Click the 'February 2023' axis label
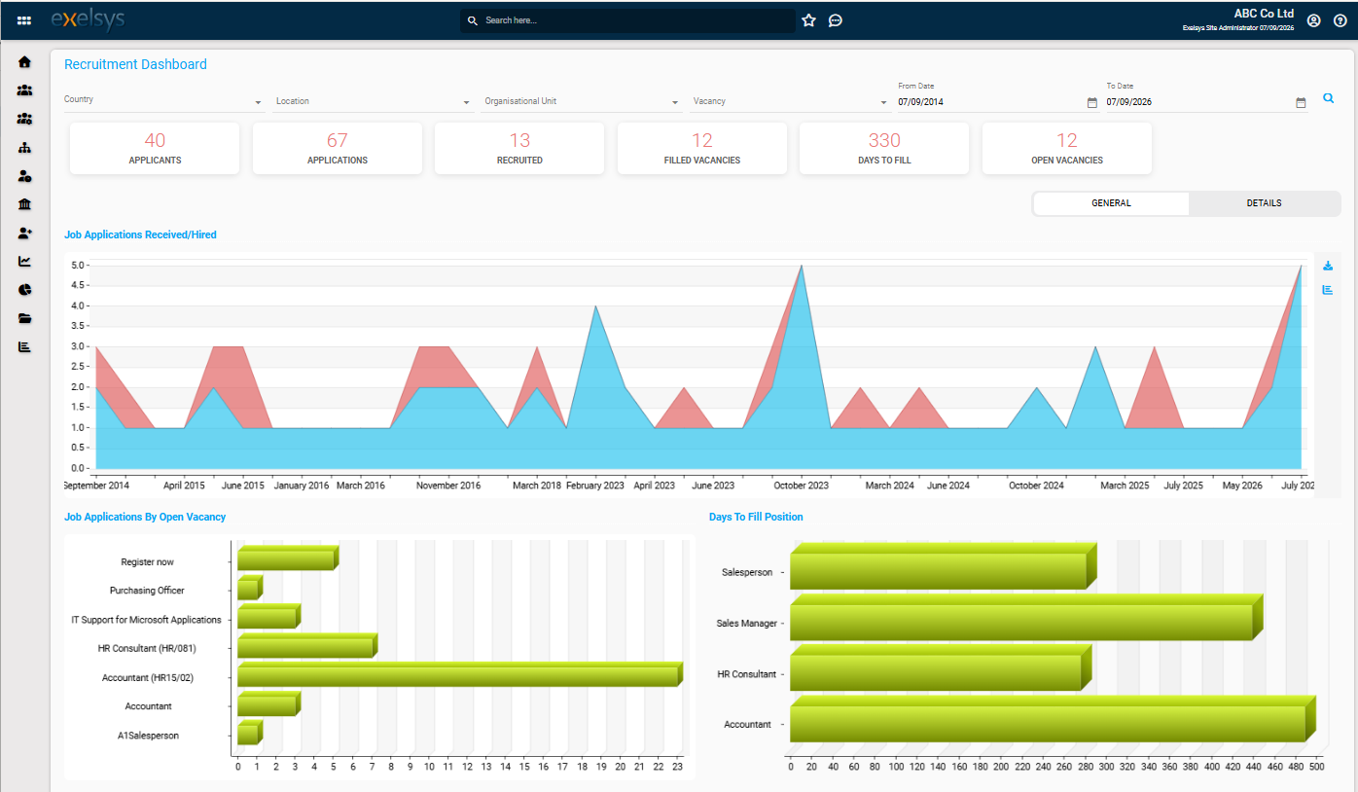 595,486
